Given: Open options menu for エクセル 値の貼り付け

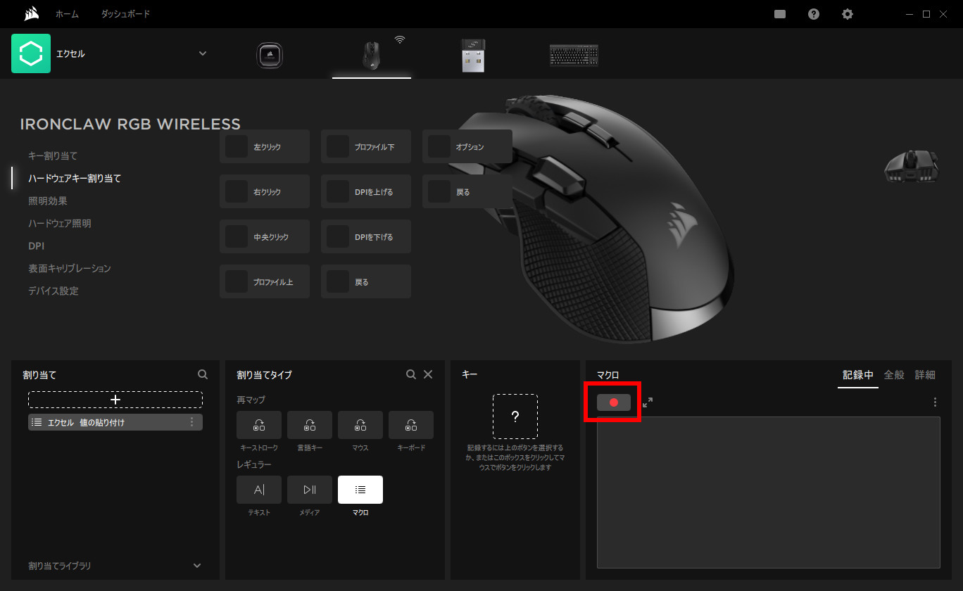Looking at the screenshot, I should pos(191,422).
